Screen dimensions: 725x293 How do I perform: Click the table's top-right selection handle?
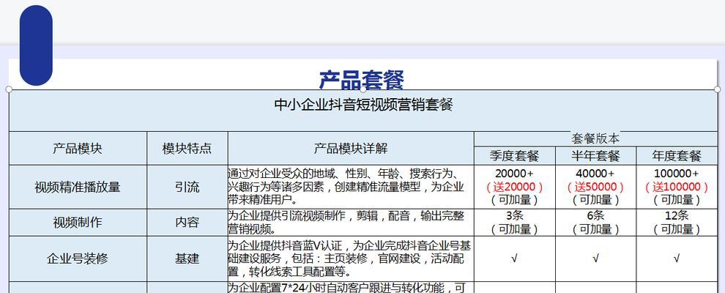tap(717, 89)
